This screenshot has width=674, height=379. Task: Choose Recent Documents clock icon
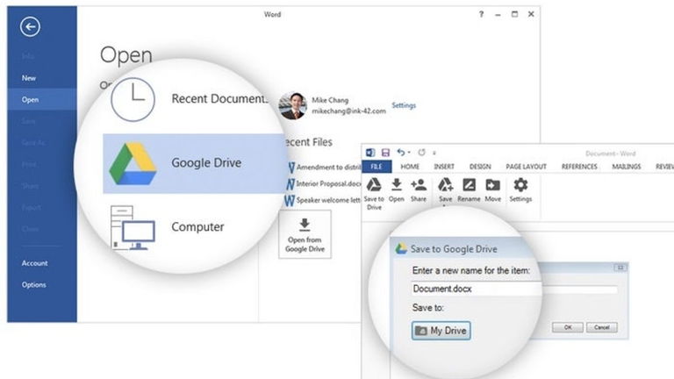[x=133, y=99]
